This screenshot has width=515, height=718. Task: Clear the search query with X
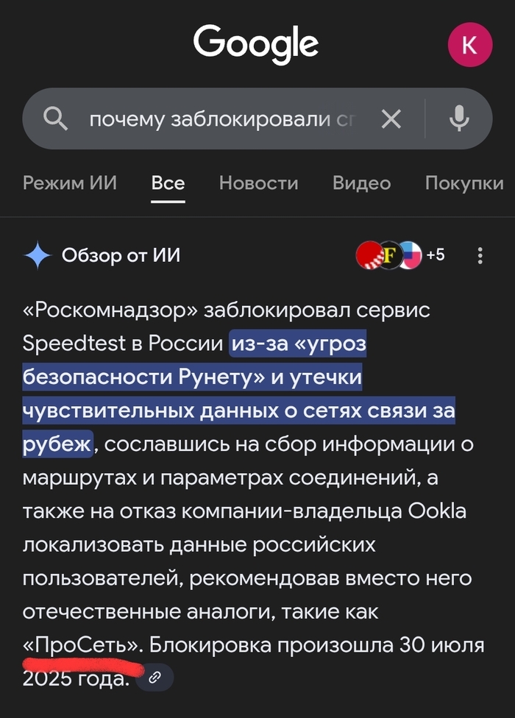pos(391,119)
